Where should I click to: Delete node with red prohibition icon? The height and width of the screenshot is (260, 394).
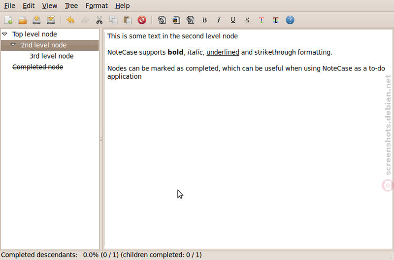tap(142, 20)
